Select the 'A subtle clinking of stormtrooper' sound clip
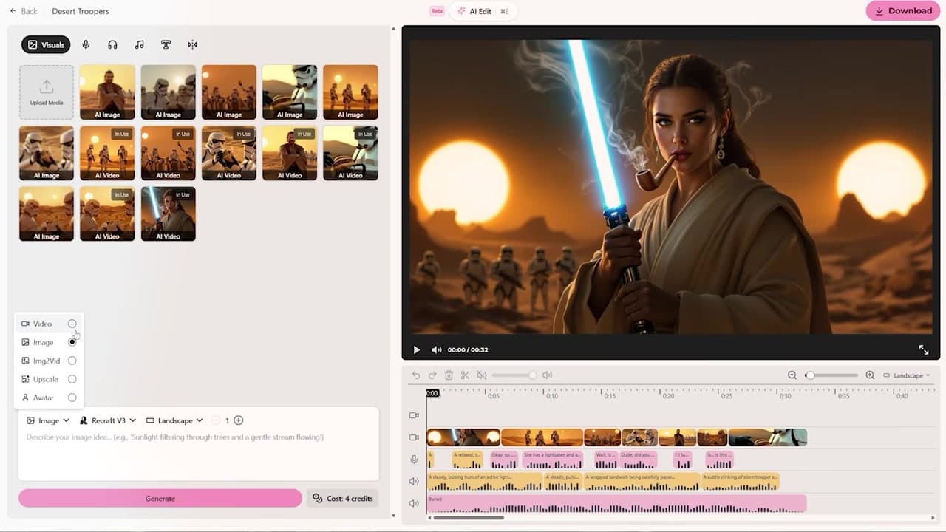The width and height of the screenshot is (946, 532). point(740,482)
